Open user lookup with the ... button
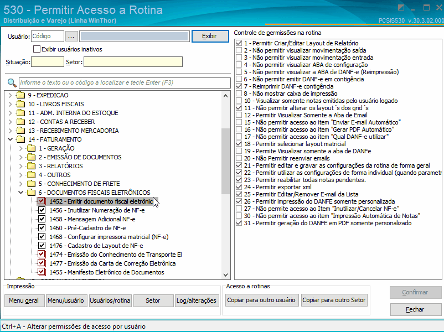This screenshot has height=332, width=444. pyautogui.click(x=71, y=36)
